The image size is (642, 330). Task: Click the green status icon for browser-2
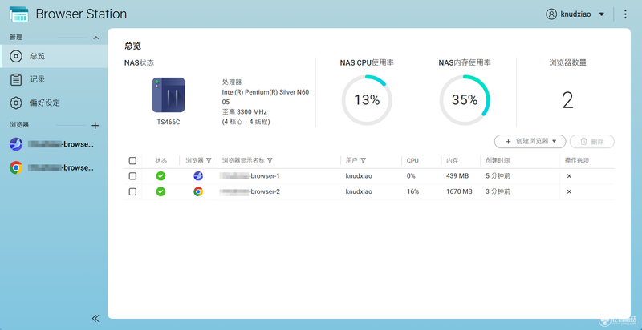[161, 191]
